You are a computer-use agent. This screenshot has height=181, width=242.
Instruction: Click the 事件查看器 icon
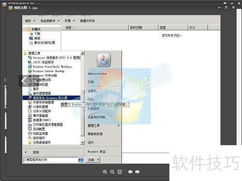(30, 116)
